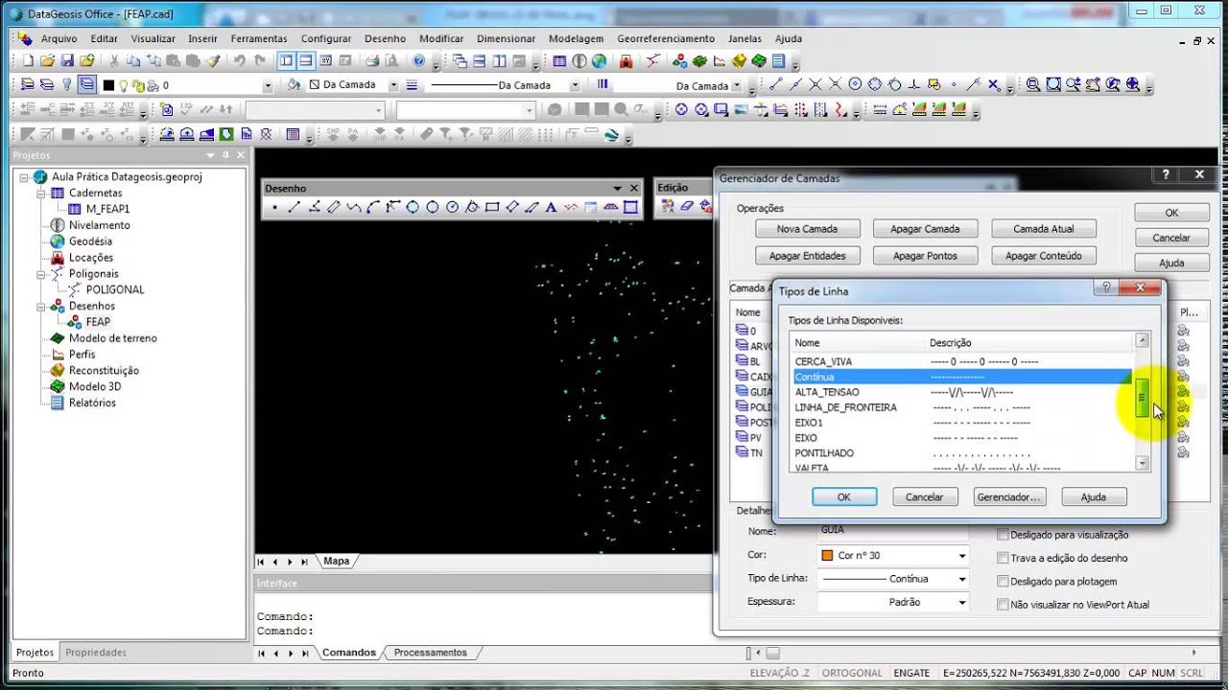Collapse the Cadernetas tree node
Viewport: 1228px width, 690px height.
click(x=42, y=193)
